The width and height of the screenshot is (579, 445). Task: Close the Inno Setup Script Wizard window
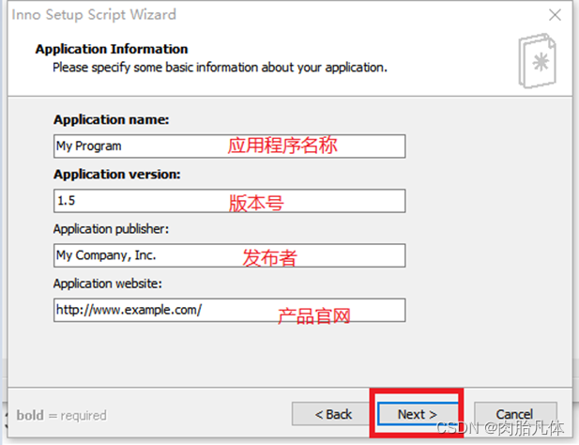(555, 15)
